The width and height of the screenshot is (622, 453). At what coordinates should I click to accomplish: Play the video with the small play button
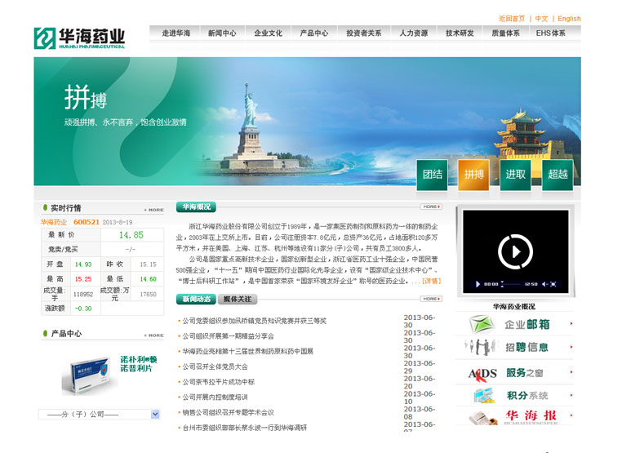click(x=478, y=284)
